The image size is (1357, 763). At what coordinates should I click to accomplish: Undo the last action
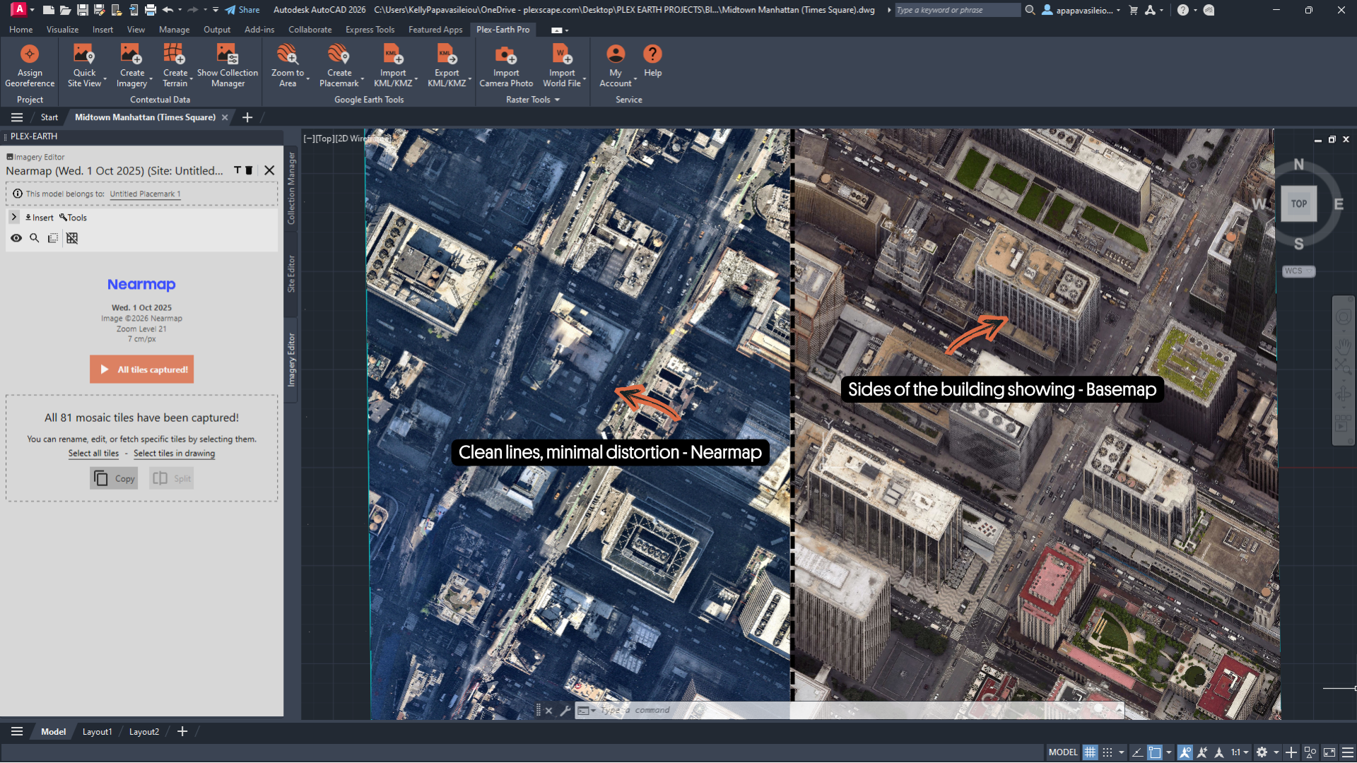point(168,10)
